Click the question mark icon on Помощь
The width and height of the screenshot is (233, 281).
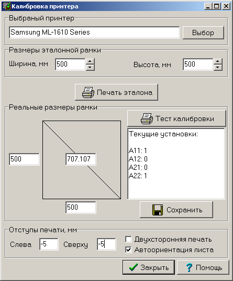point(189,267)
